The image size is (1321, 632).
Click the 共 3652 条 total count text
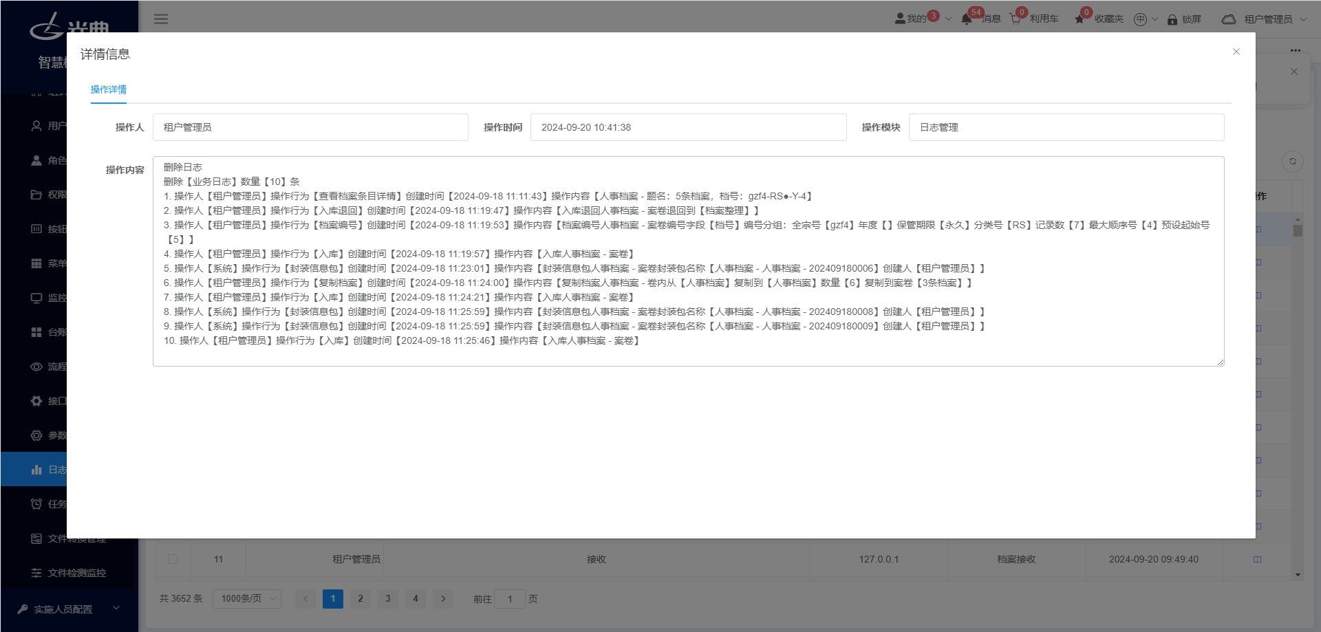click(x=181, y=599)
